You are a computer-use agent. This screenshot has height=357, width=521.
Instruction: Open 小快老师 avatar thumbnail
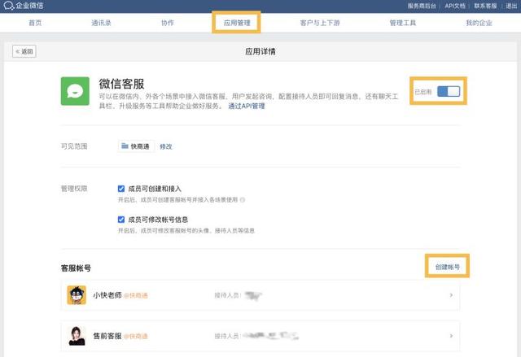coord(77,295)
